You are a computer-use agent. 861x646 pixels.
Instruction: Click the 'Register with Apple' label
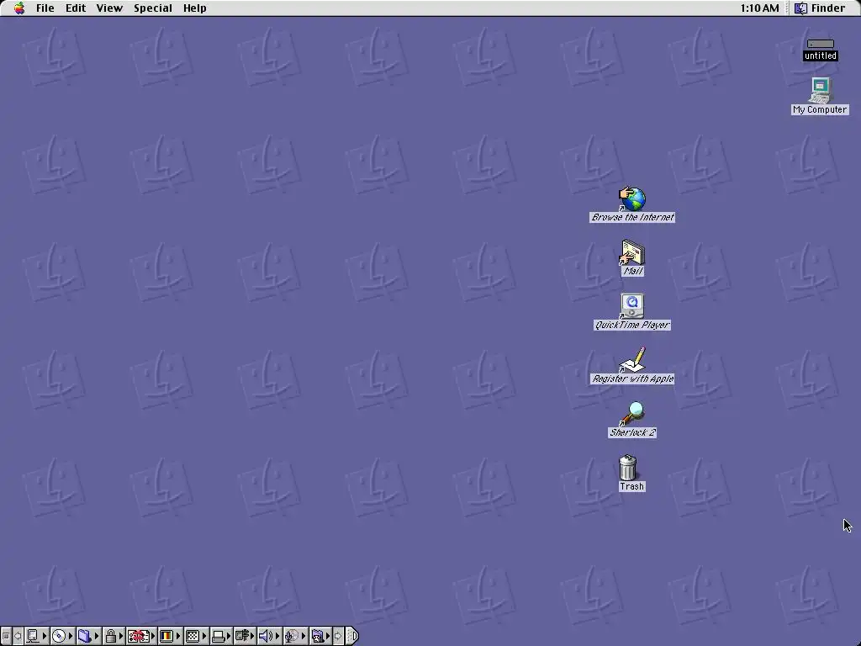(632, 379)
